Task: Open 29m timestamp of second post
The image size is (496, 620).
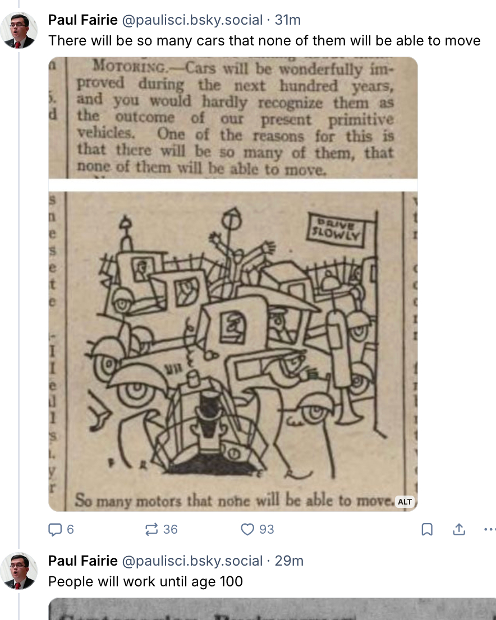Action: (289, 561)
